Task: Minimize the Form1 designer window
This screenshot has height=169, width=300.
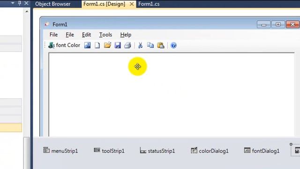Action: [x=263, y=24]
